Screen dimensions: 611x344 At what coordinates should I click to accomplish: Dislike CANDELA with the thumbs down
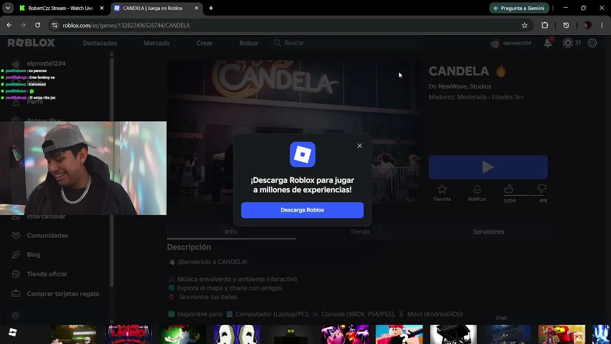click(542, 189)
